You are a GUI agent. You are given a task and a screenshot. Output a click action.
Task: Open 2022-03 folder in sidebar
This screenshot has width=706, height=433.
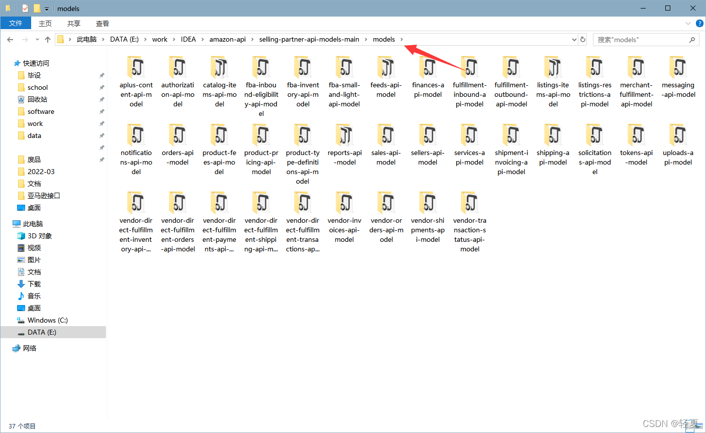point(41,172)
